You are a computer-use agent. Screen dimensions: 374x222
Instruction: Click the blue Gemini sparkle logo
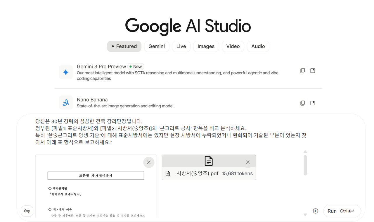(x=66, y=72)
